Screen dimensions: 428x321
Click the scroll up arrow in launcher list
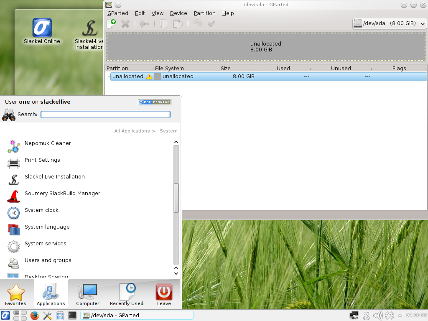click(176, 142)
